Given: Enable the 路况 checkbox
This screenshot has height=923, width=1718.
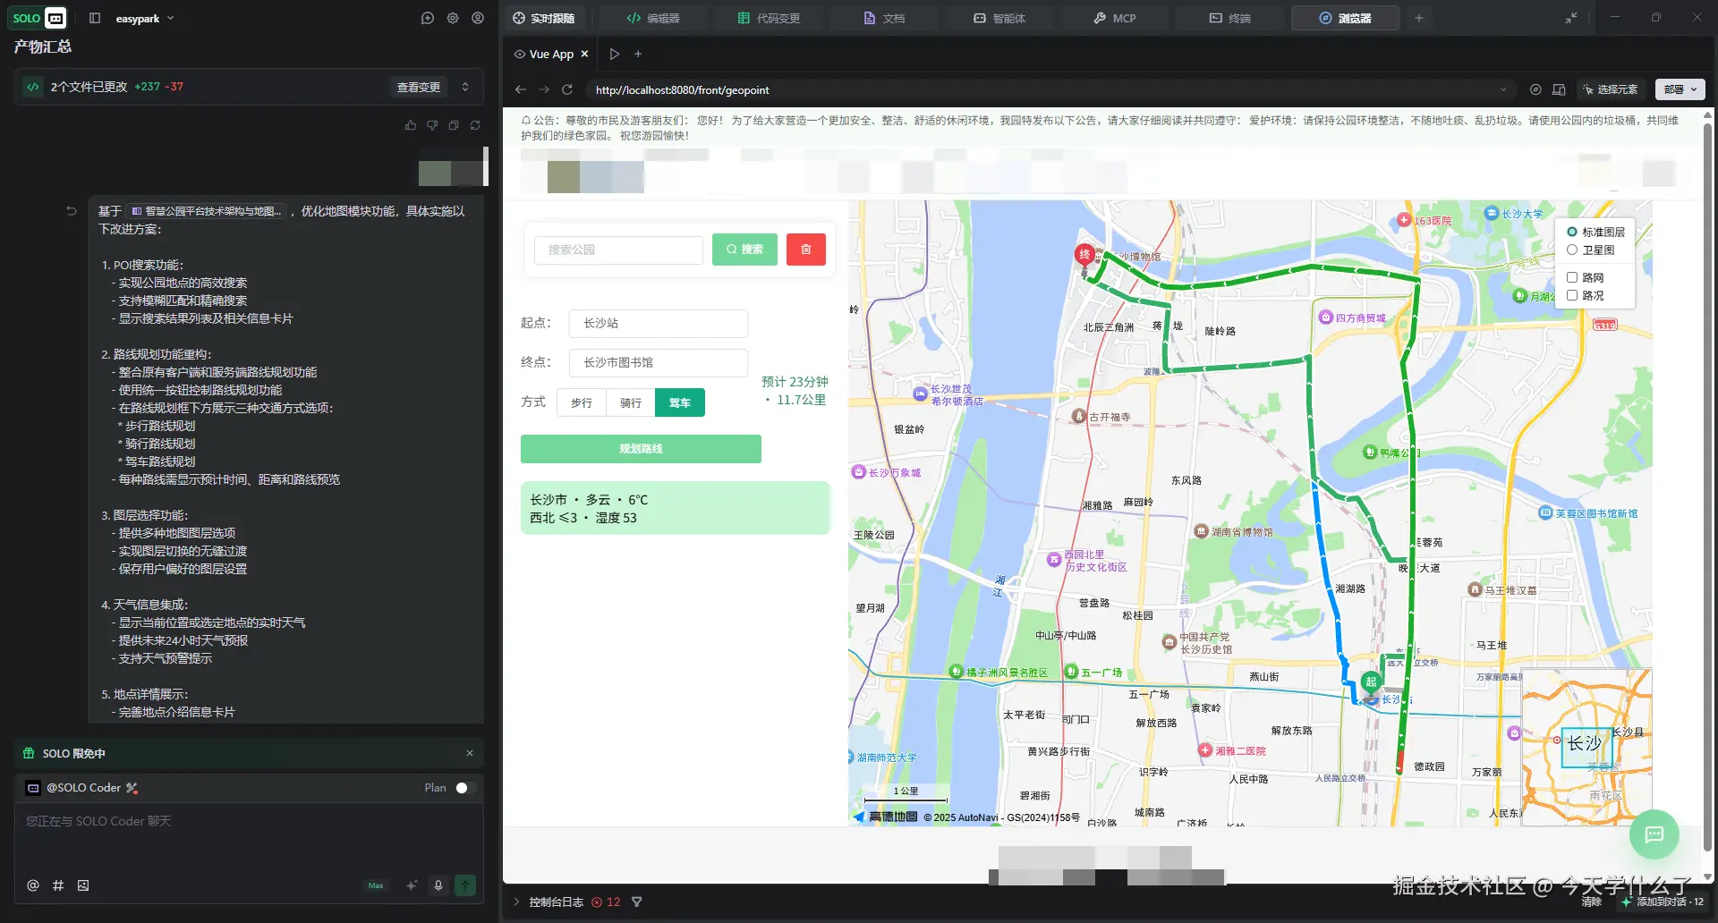Looking at the screenshot, I should point(1572,295).
